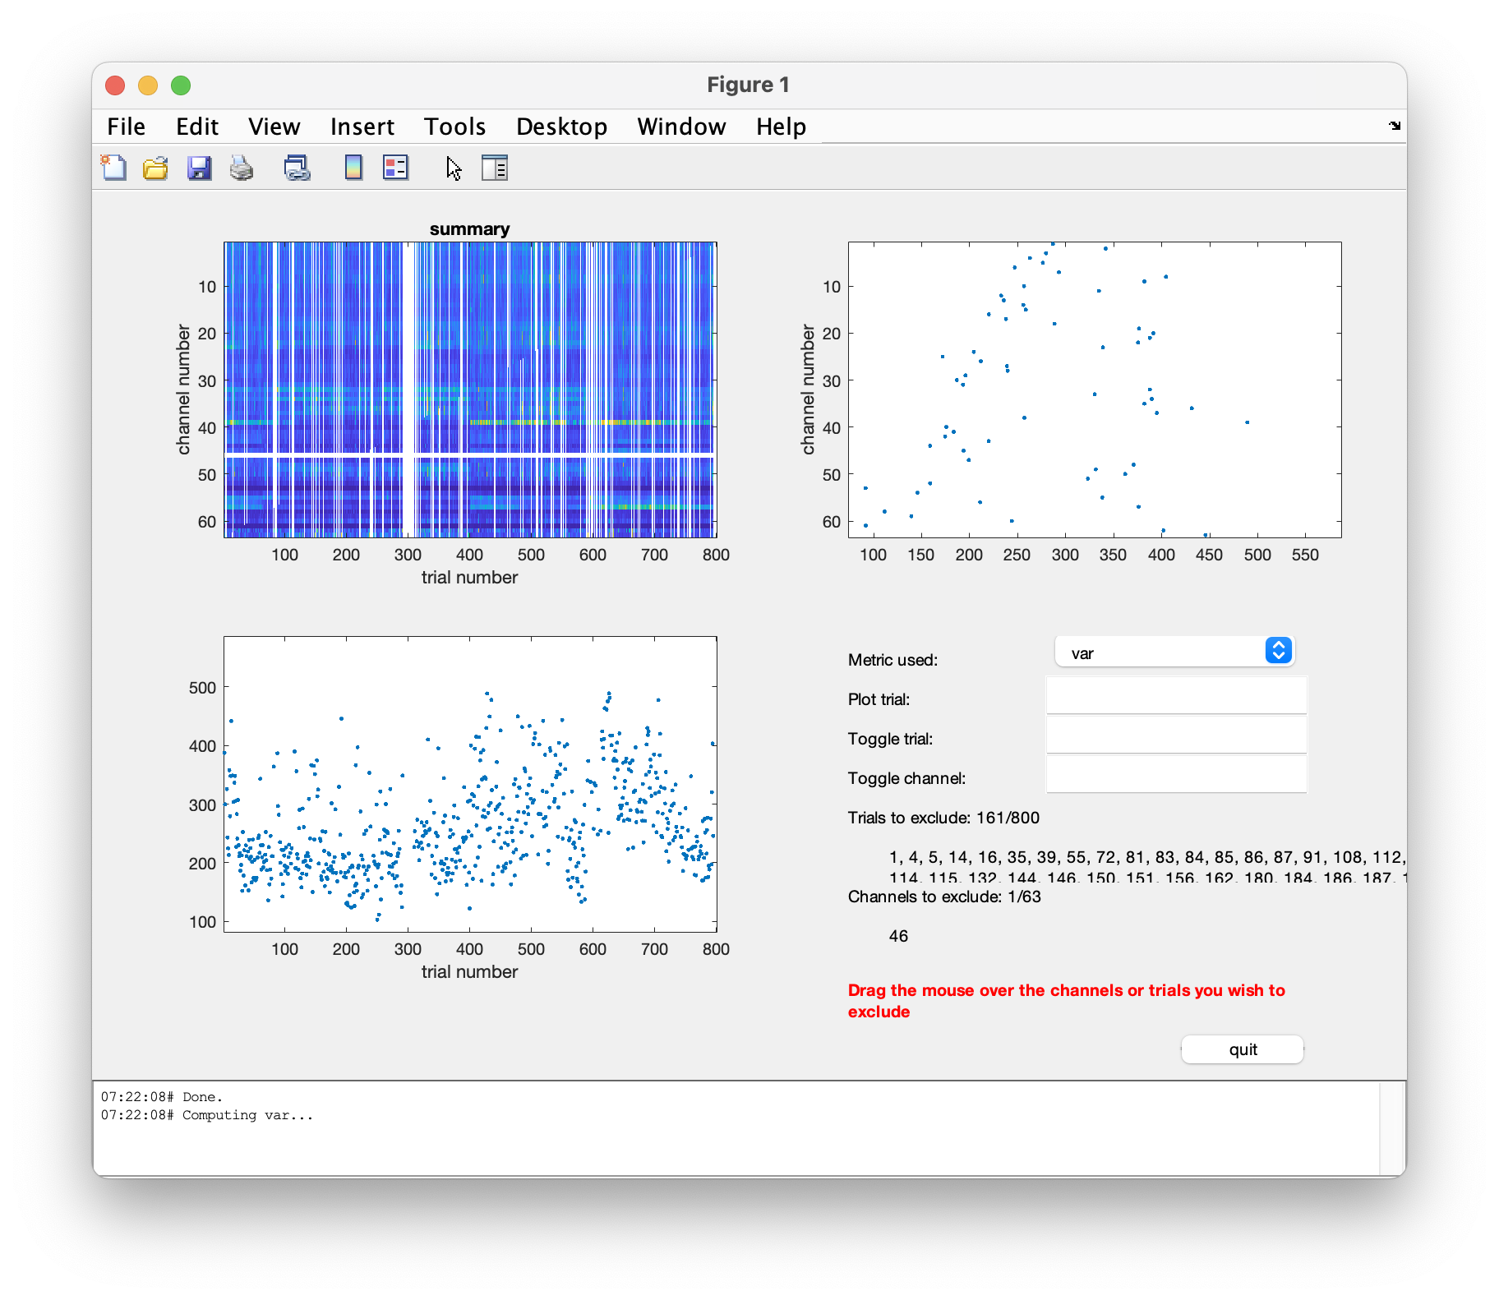The height and width of the screenshot is (1300, 1499).
Task: Click the command output scrollbar
Action: coord(1393,1129)
